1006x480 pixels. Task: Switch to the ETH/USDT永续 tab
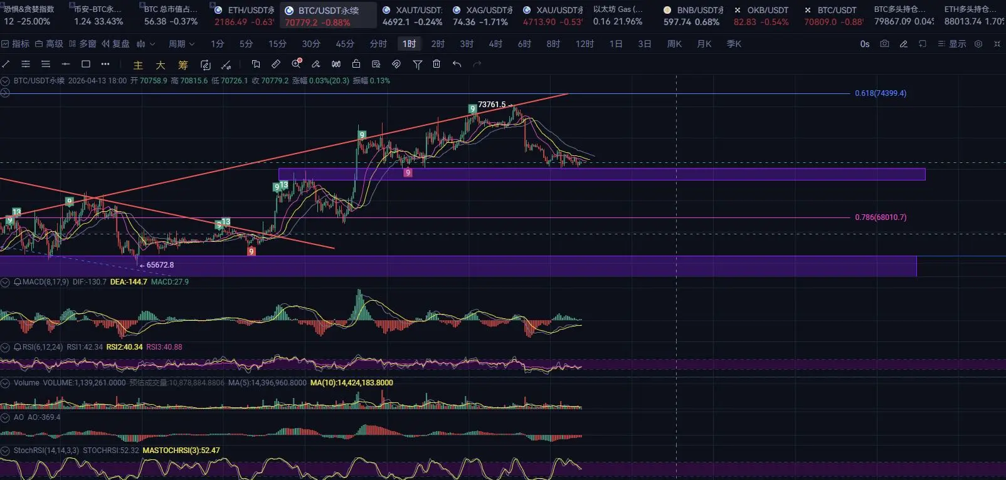[244, 16]
